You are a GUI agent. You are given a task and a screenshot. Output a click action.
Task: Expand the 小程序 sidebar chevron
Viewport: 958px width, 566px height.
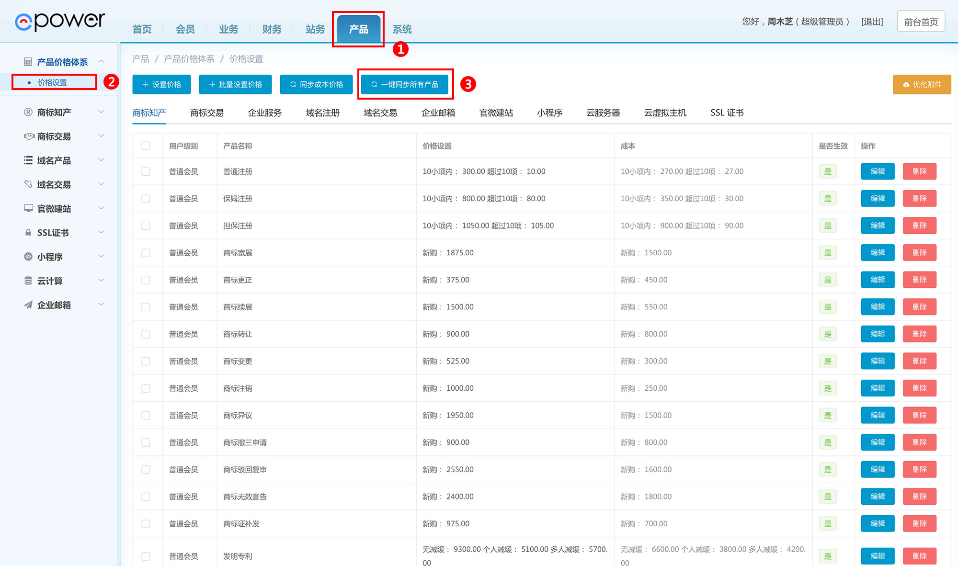click(x=101, y=256)
